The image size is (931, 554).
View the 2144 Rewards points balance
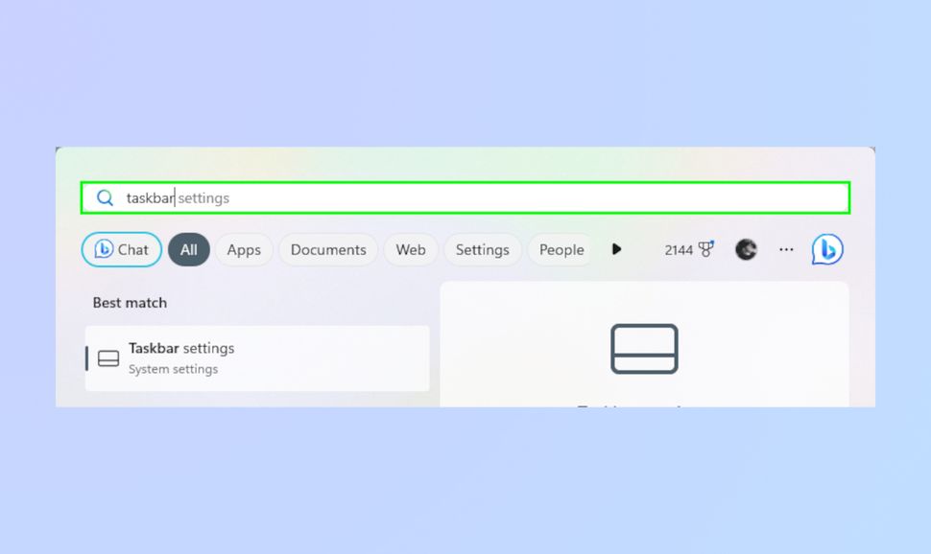[679, 249]
